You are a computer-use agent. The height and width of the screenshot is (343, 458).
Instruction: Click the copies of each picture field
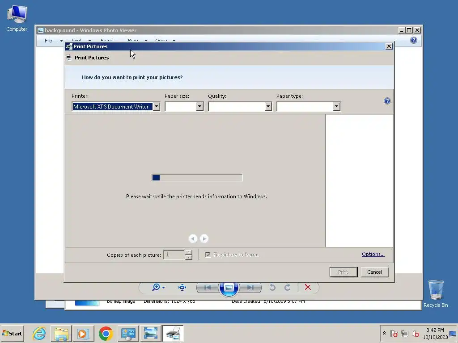pyautogui.click(x=174, y=255)
